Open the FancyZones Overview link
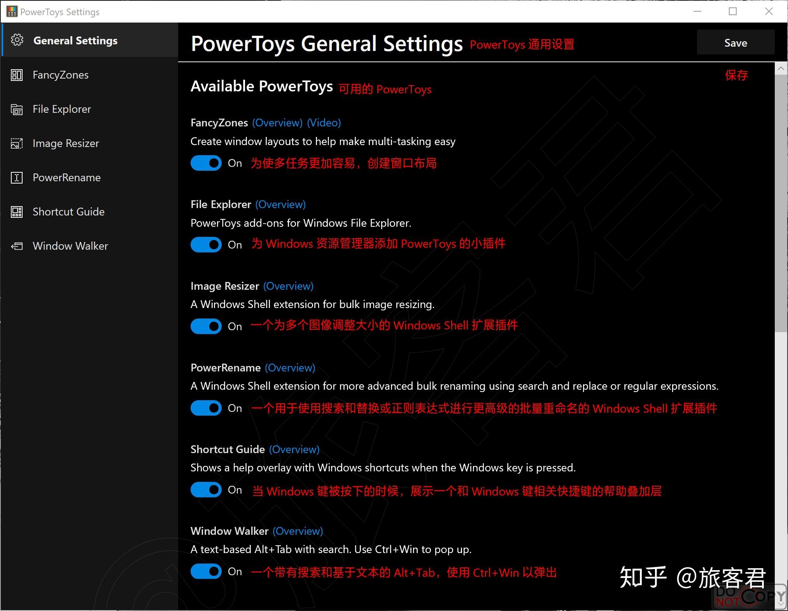This screenshot has height=611, width=788. [277, 123]
